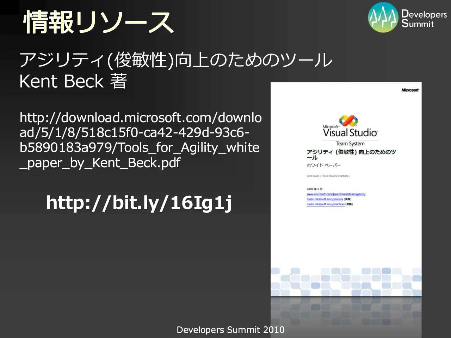Click the white paper cover thumbnail

346,189
